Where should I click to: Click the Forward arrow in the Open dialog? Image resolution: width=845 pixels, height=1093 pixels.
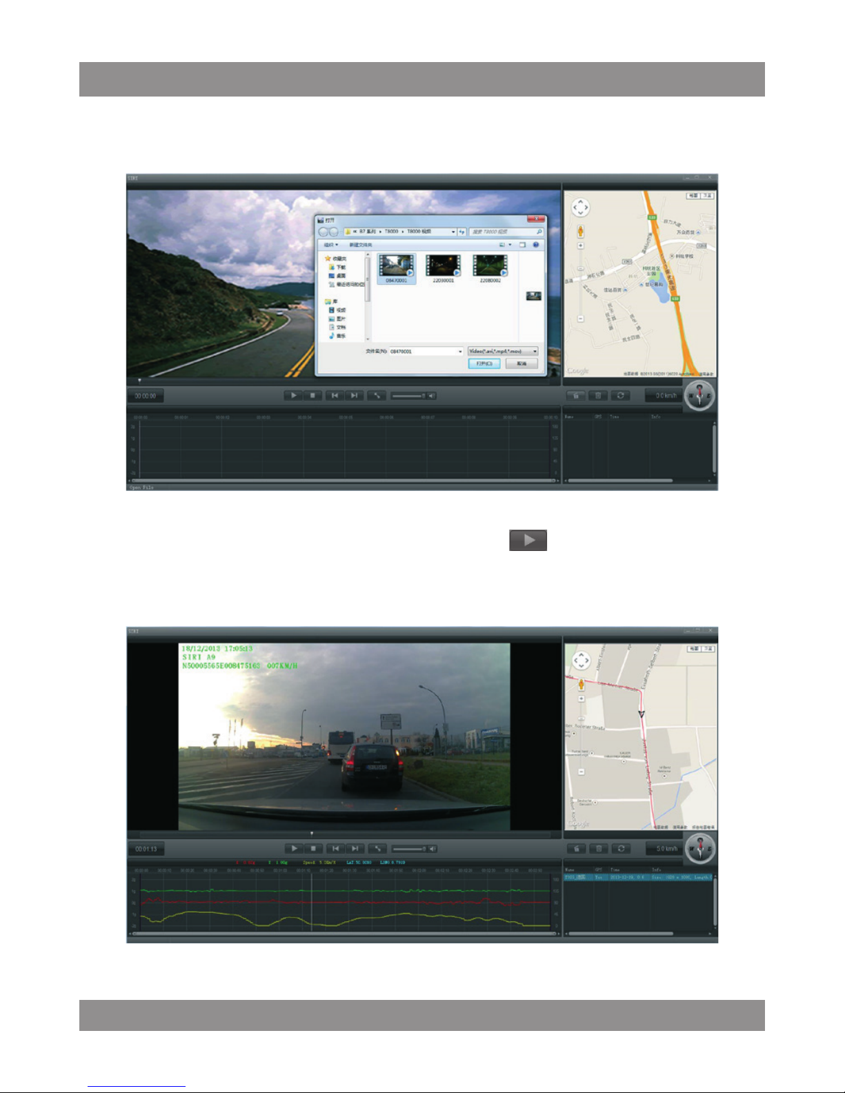click(334, 232)
